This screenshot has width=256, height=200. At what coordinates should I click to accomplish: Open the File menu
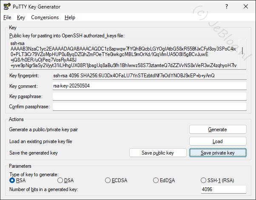(x=7, y=17)
